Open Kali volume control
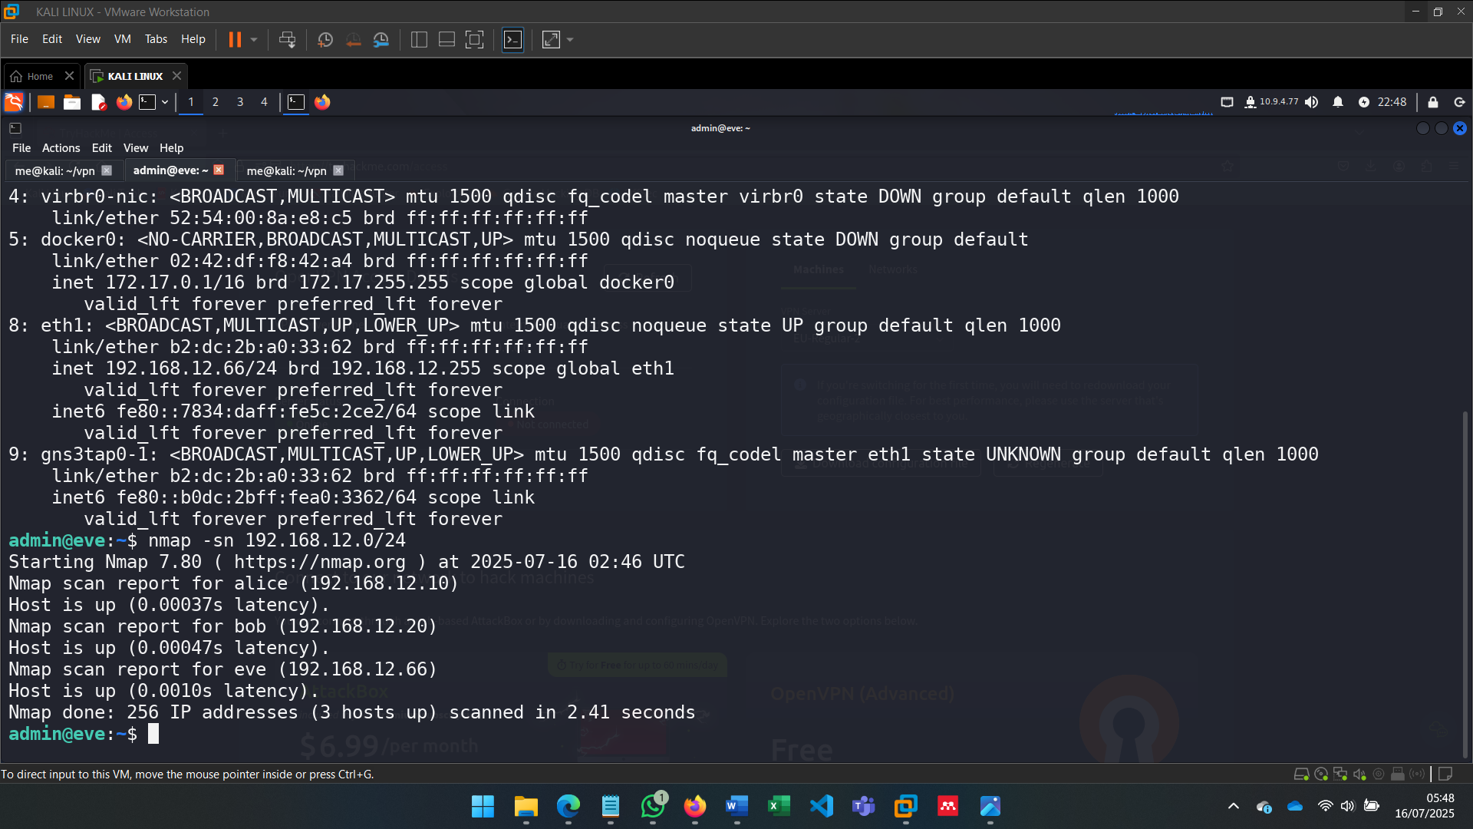Viewport: 1473px width, 829px height. (1312, 102)
